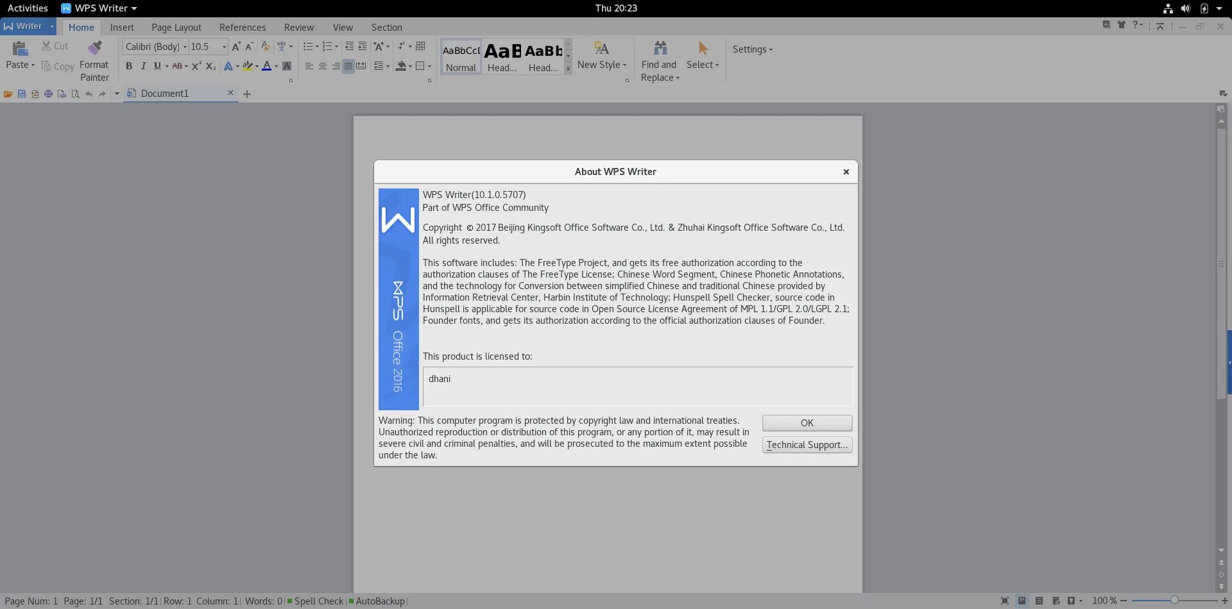This screenshot has width=1232, height=609.
Task: Click the Find and Replace binoculars icon
Action: [x=660, y=48]
